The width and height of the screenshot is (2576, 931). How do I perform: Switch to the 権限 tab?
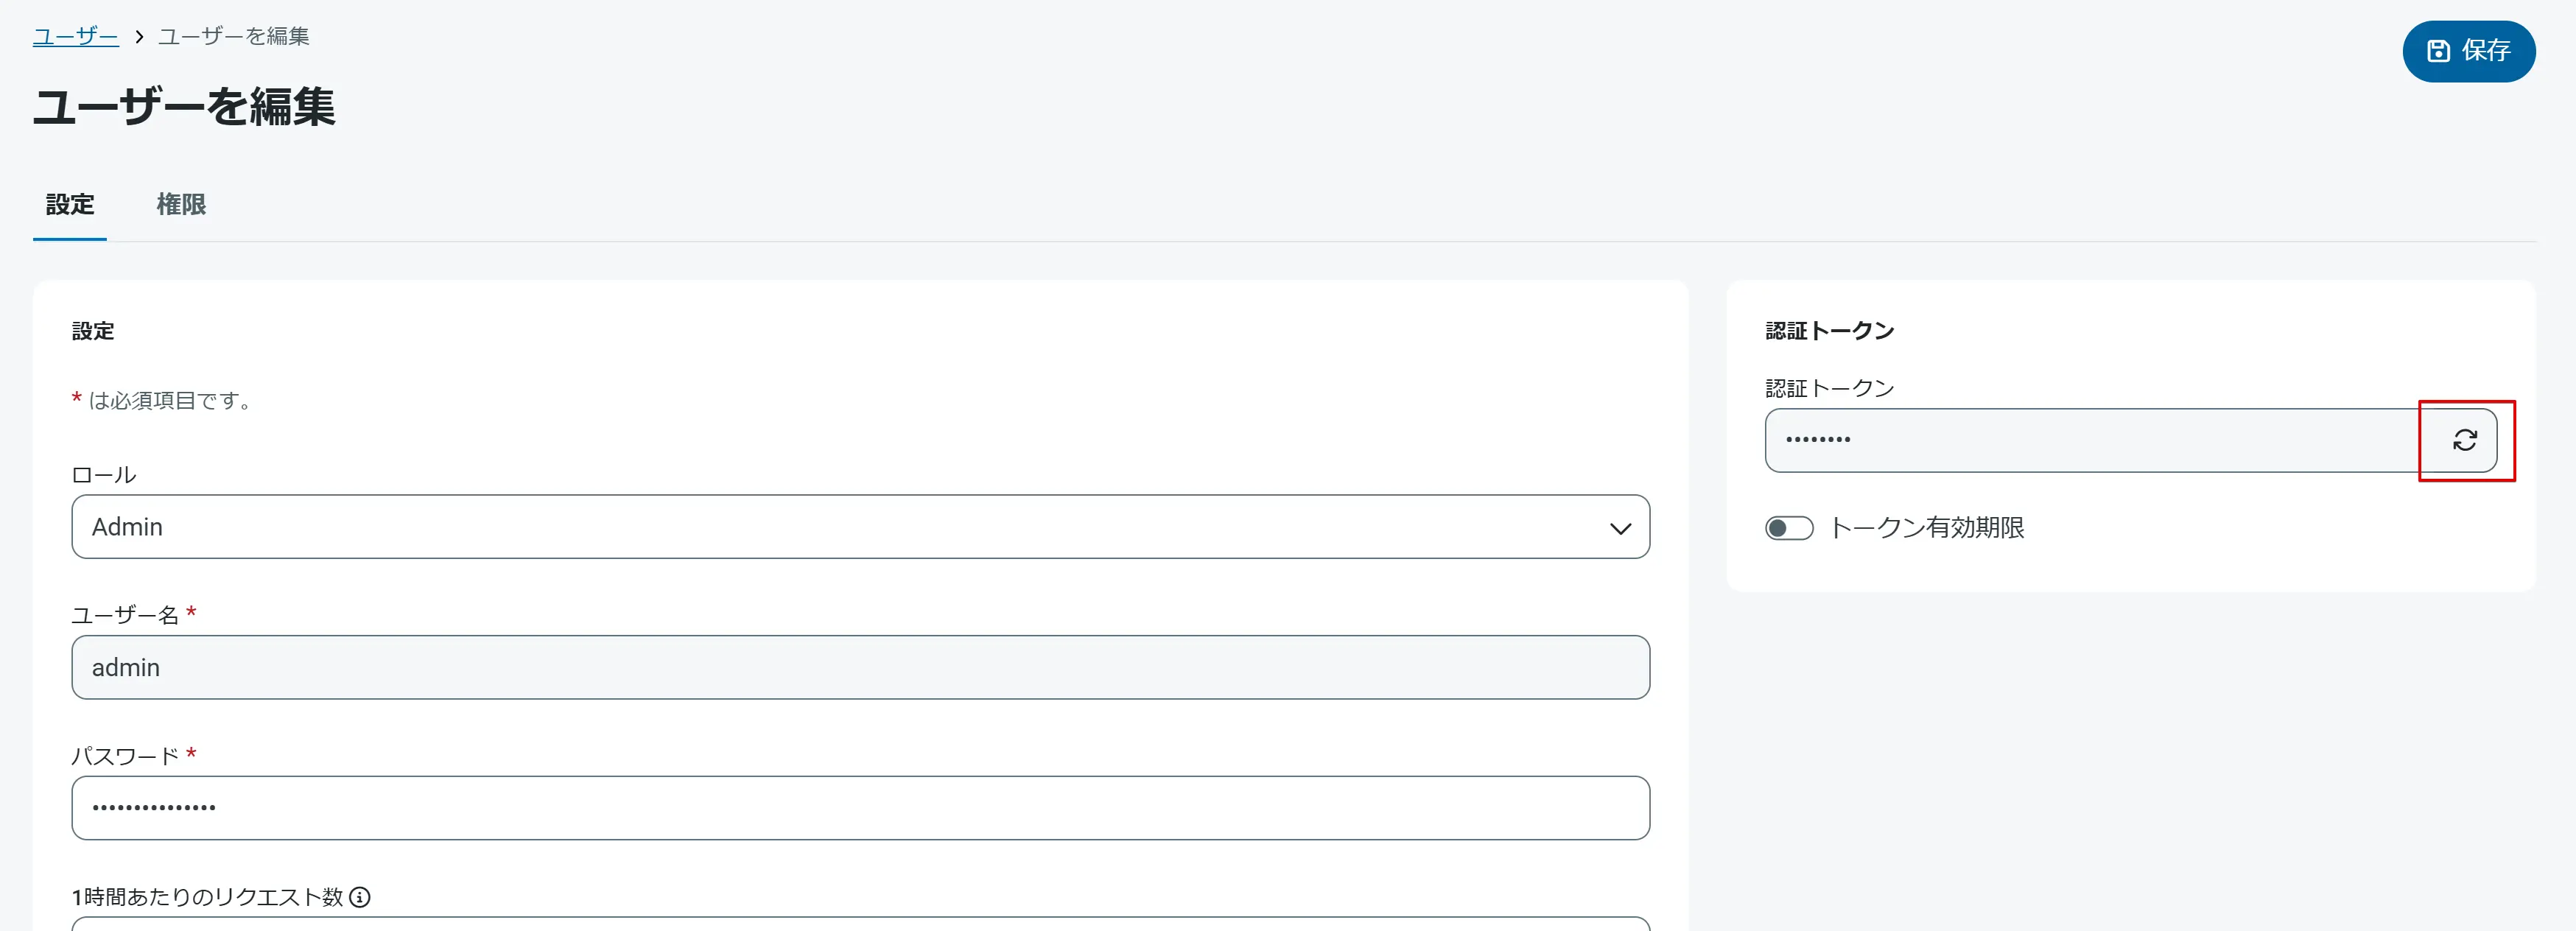(181, 205)
